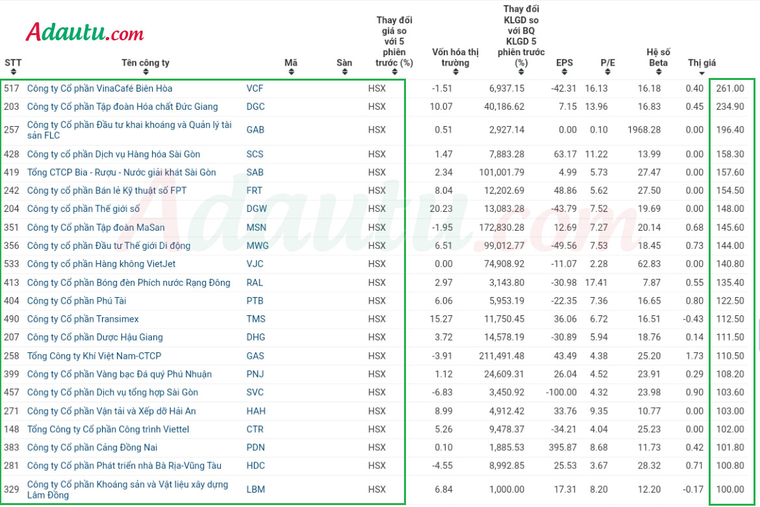Select the LBM stock code
The height and width of the screenshot is (507, 760).
click(x=255, y=489)
